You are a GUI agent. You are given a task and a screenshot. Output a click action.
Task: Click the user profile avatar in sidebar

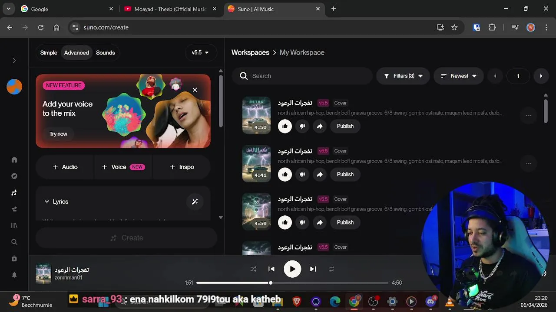[x=14, y=87]
